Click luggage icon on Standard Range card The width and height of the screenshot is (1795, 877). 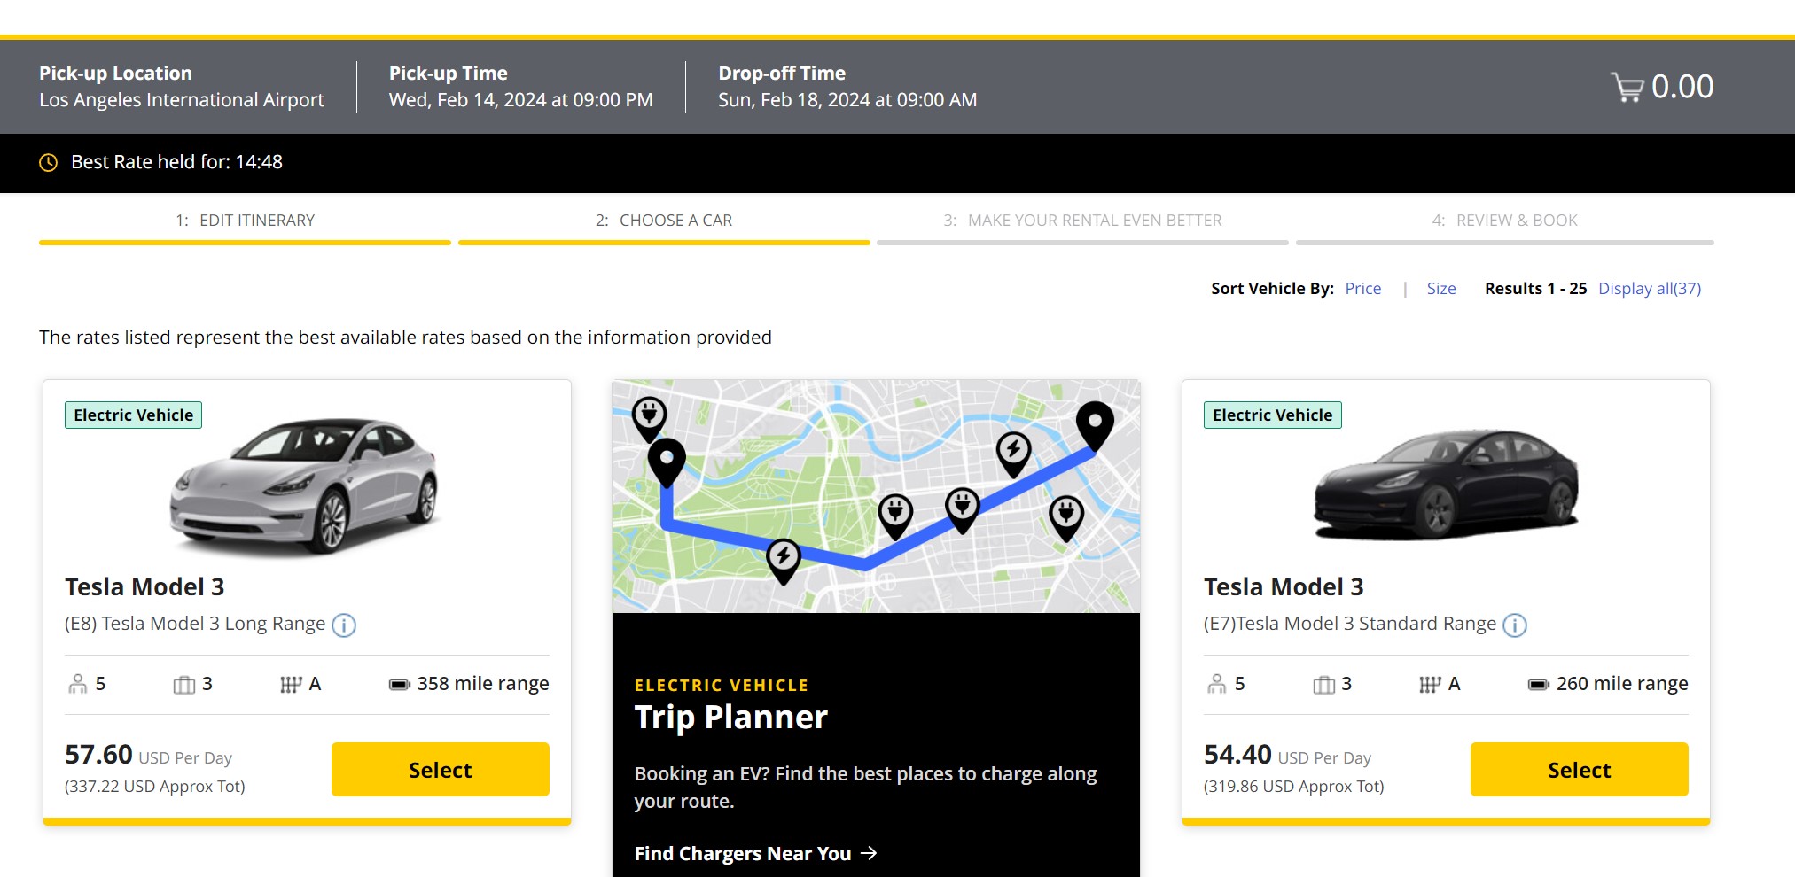point(1323,685)
